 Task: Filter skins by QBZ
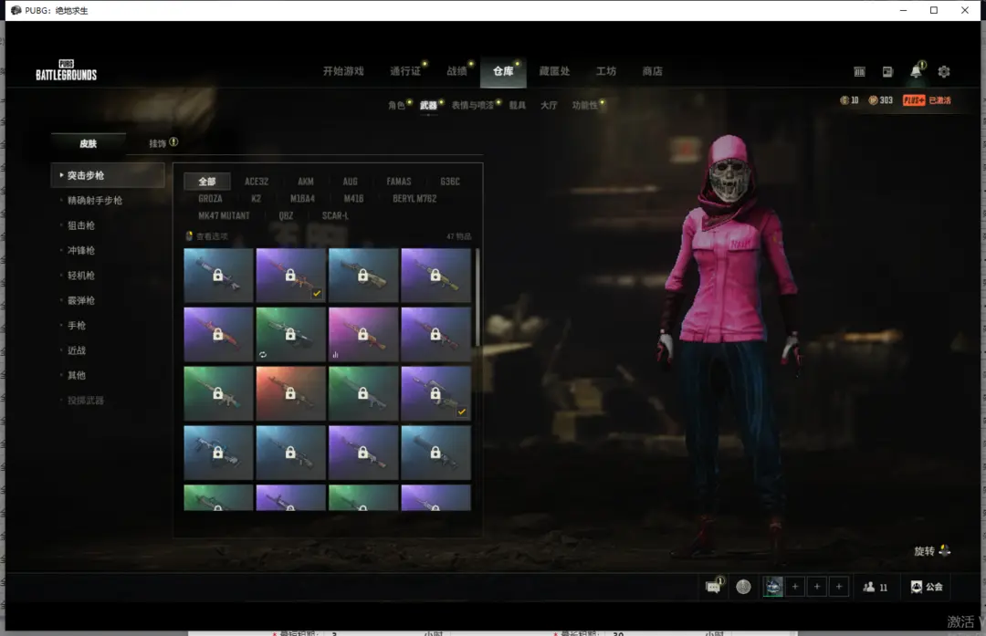click(x=286, y=215)
